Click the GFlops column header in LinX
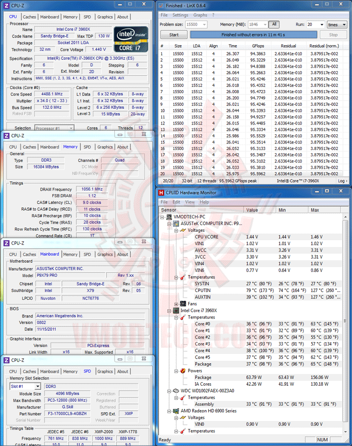This screenshot has width=352, height=446. point(258,46)
